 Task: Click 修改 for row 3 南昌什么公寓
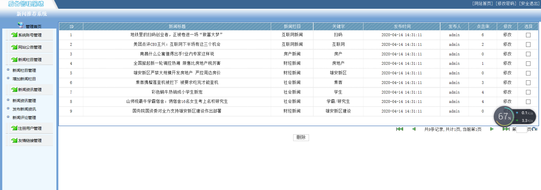coord(507,54)
